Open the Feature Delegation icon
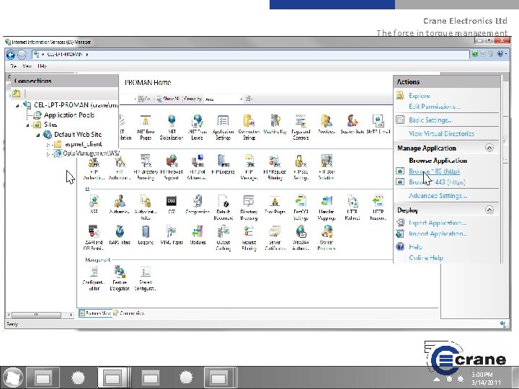 click(x=120, y=278)
